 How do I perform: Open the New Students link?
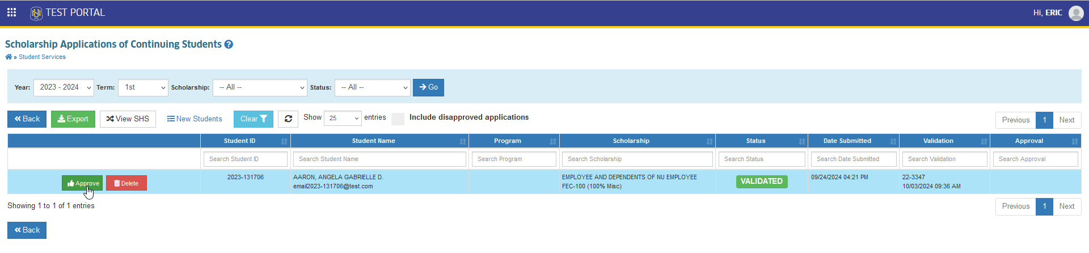(195, 119)
